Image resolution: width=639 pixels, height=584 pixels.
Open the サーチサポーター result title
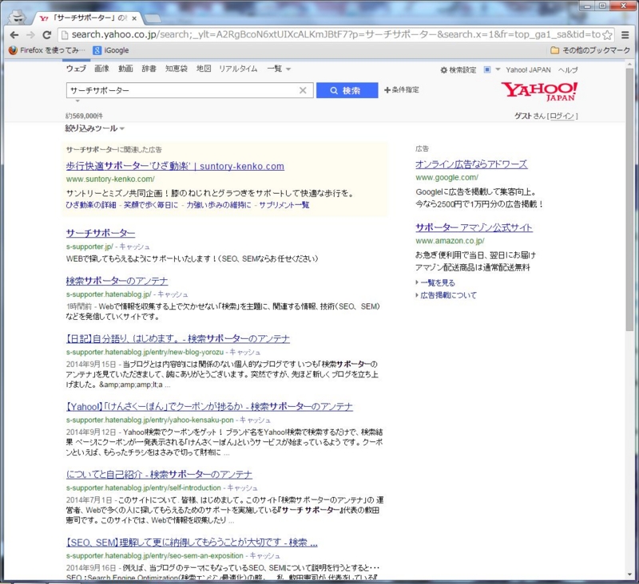(x=101, y=233)
